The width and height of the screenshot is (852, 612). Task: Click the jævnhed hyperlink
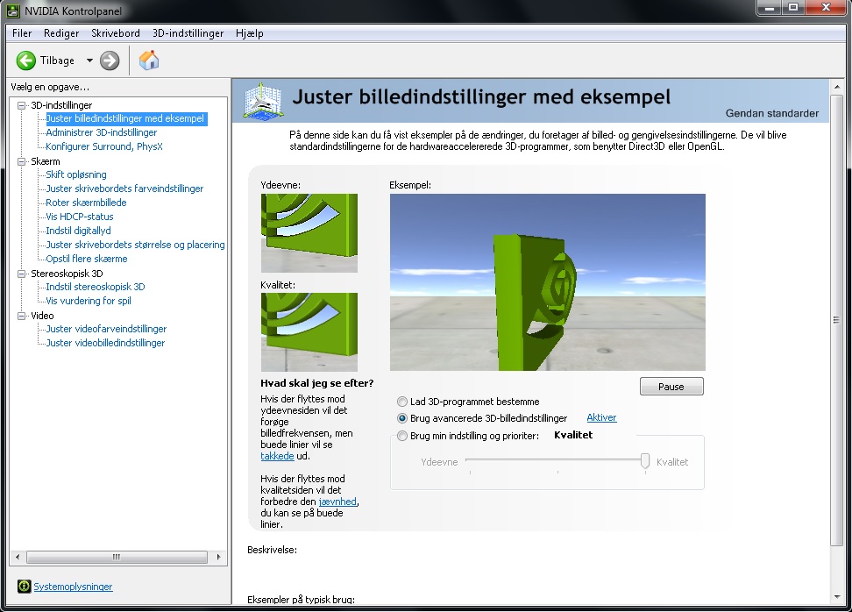[x=337, y=502]
